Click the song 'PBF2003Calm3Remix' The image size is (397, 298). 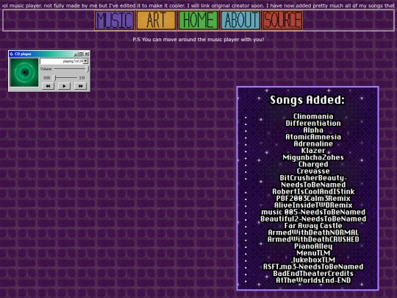point(313,199)
